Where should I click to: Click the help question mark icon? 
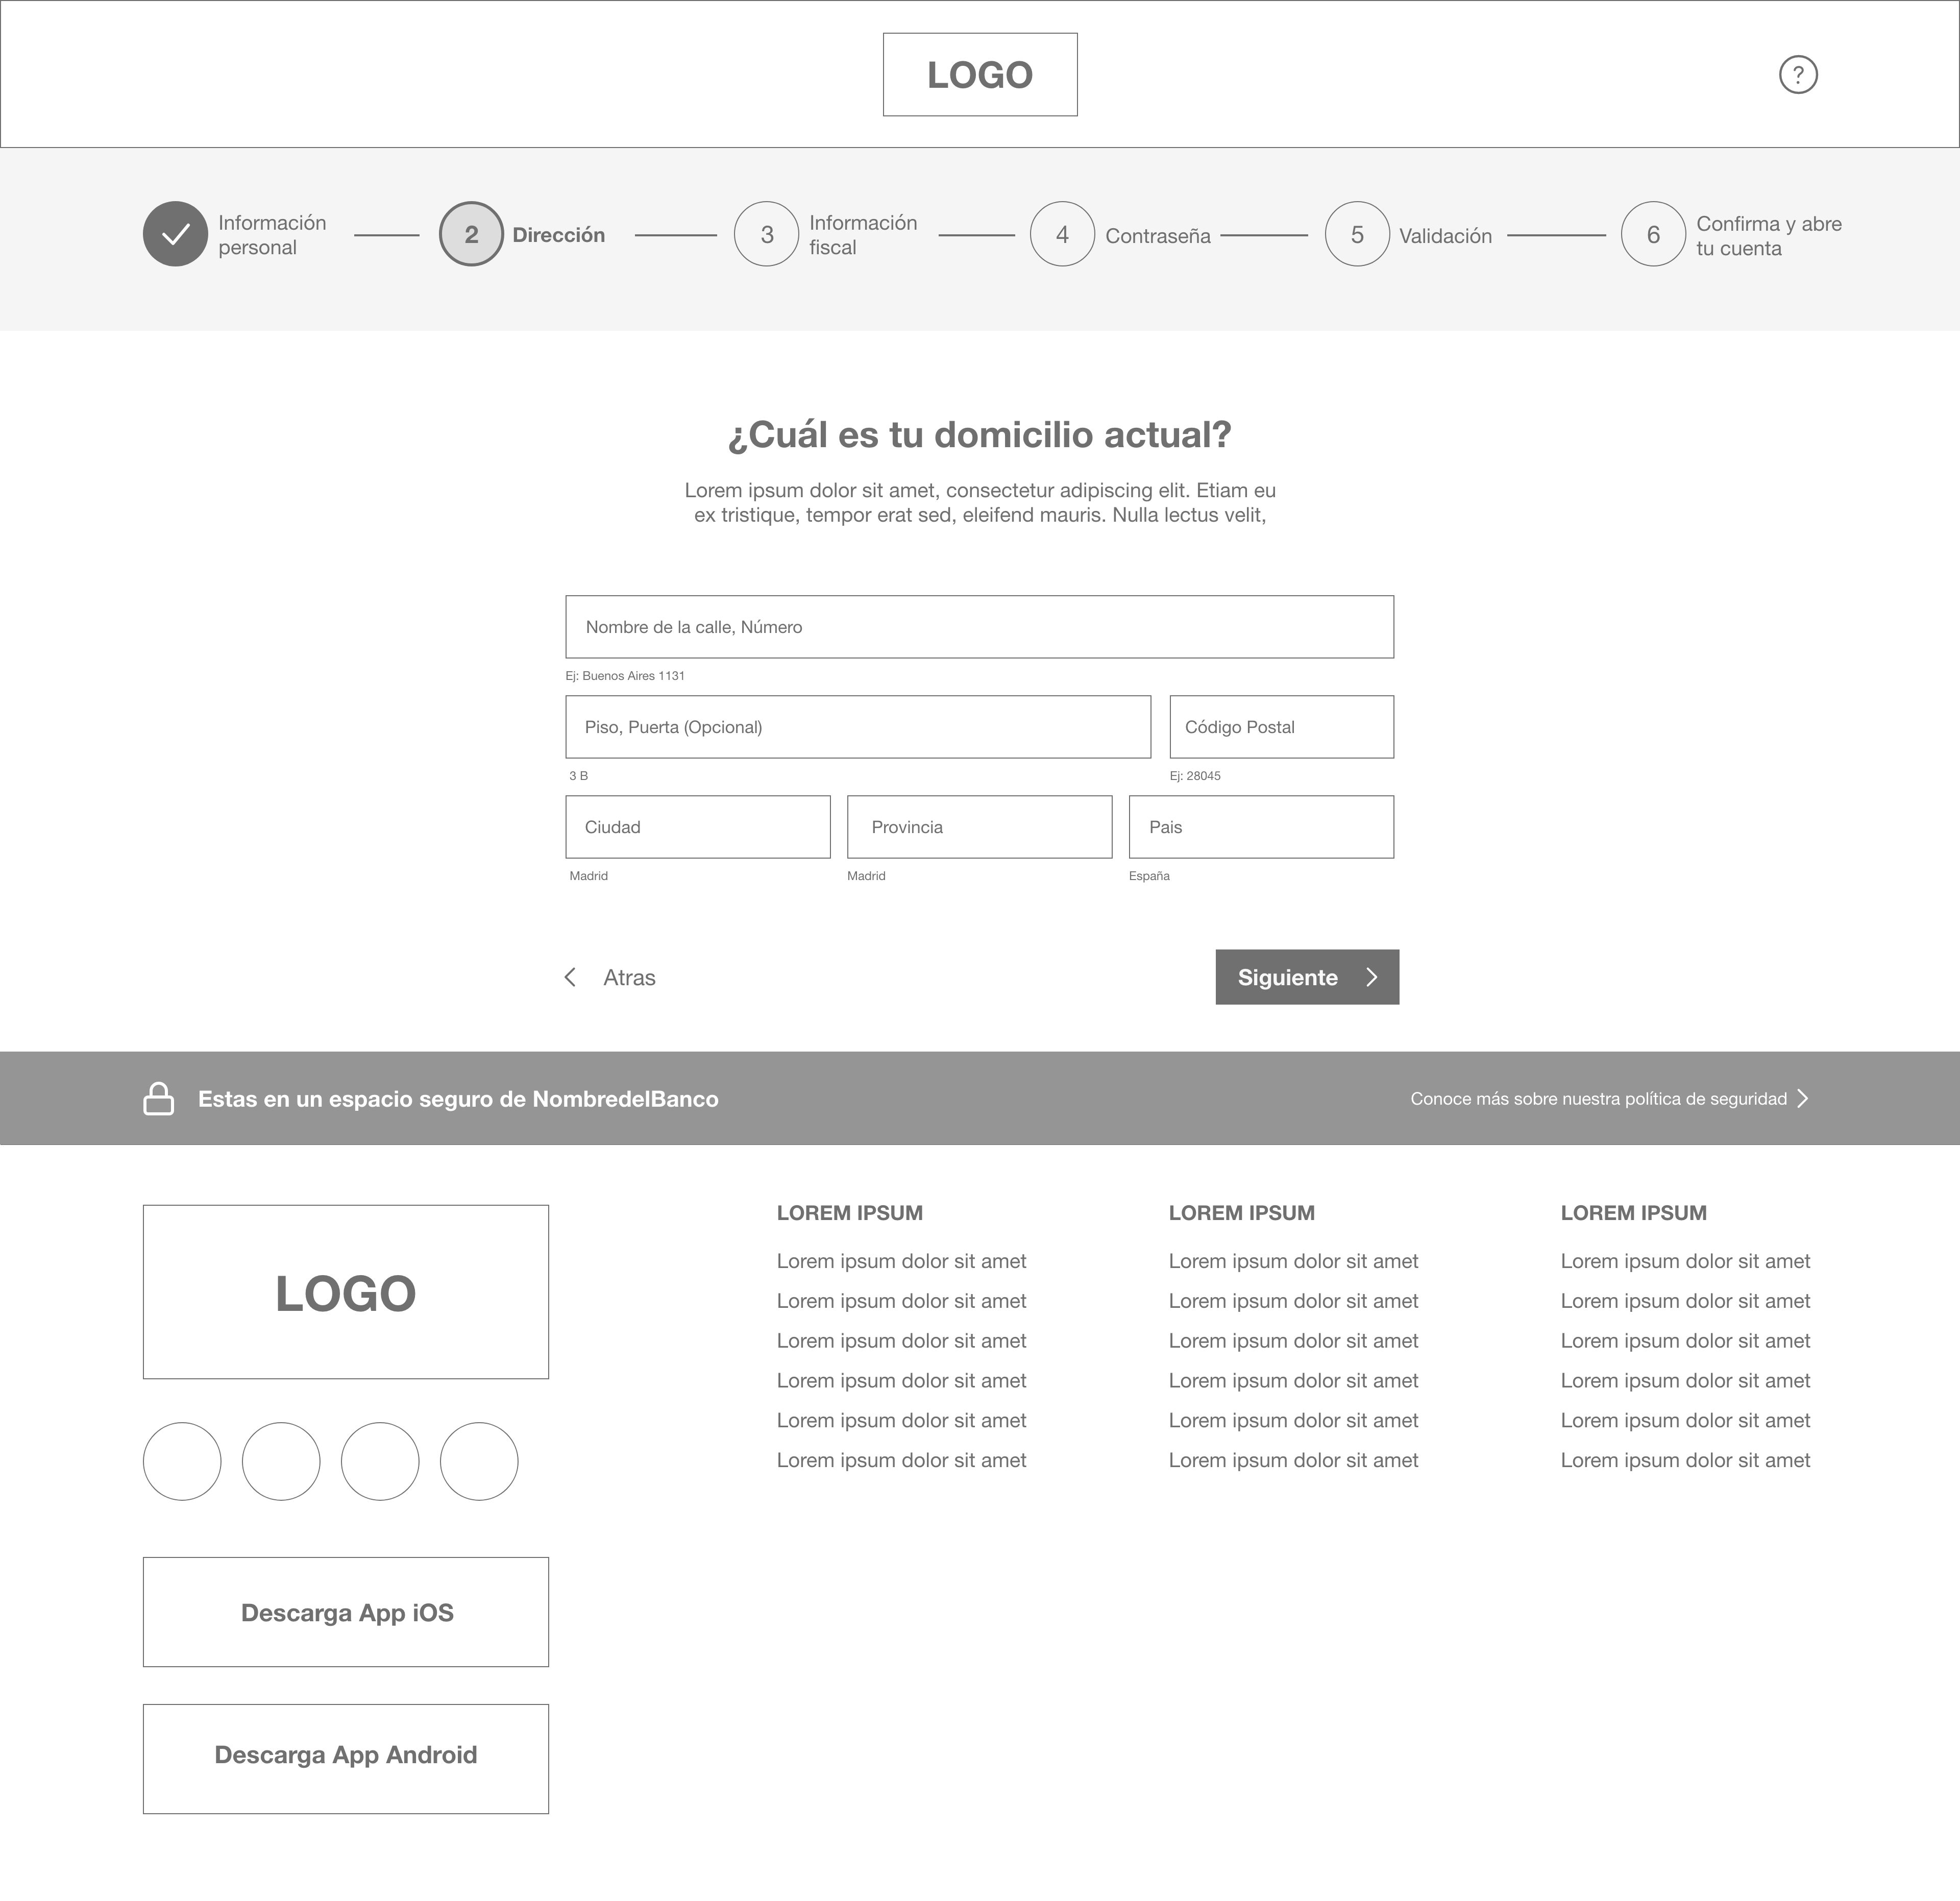click(x=1798, y=75)
